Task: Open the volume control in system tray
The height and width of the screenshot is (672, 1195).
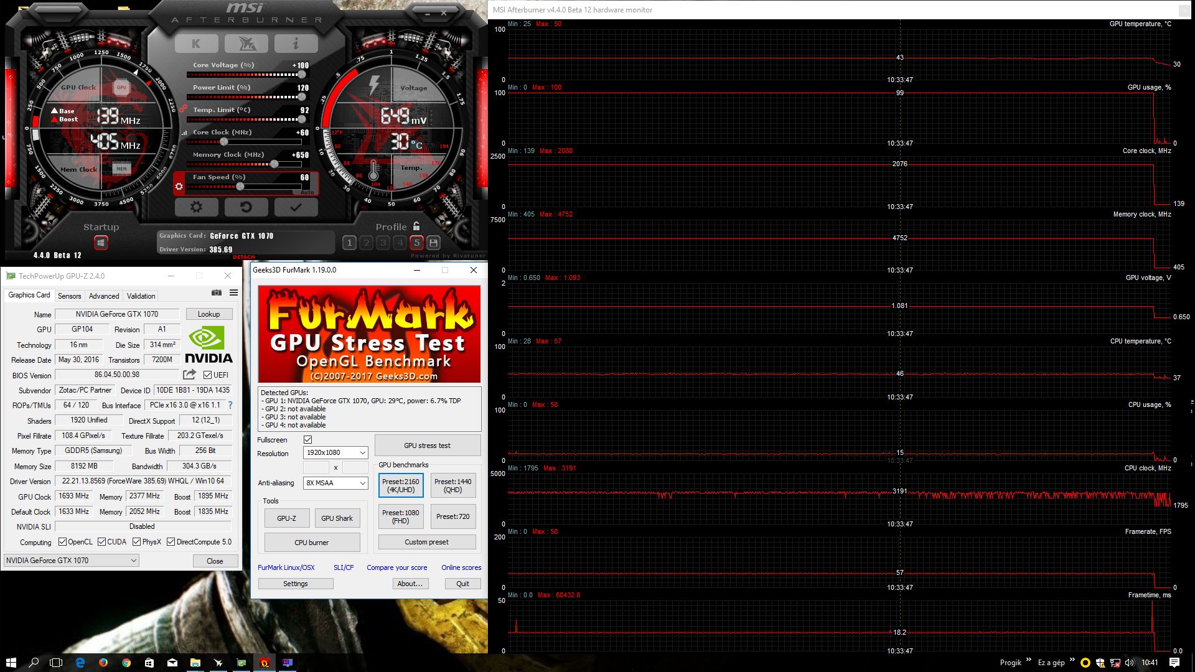Action: tap(1130, 663)
